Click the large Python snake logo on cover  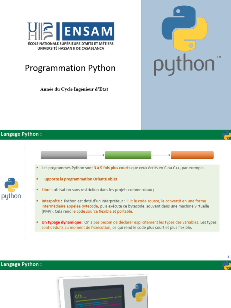click(184, 28)
